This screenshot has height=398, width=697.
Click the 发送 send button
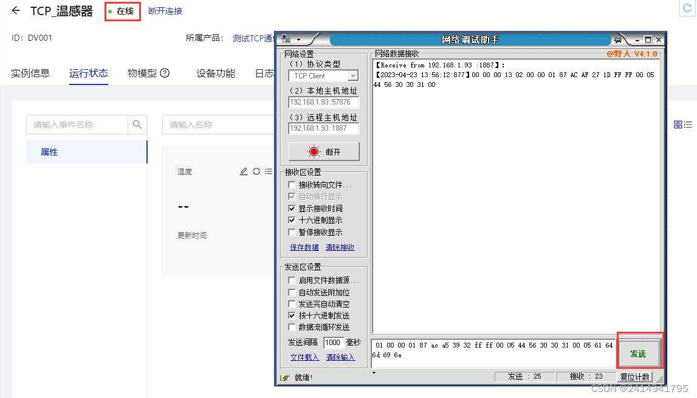point(639,352)
